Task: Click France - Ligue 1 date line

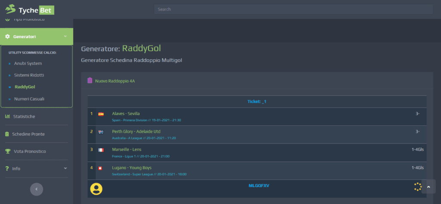Action: [141, 156]
